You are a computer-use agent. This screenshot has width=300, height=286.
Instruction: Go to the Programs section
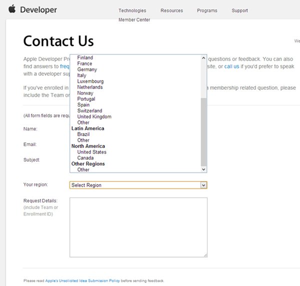click(207, 10)
